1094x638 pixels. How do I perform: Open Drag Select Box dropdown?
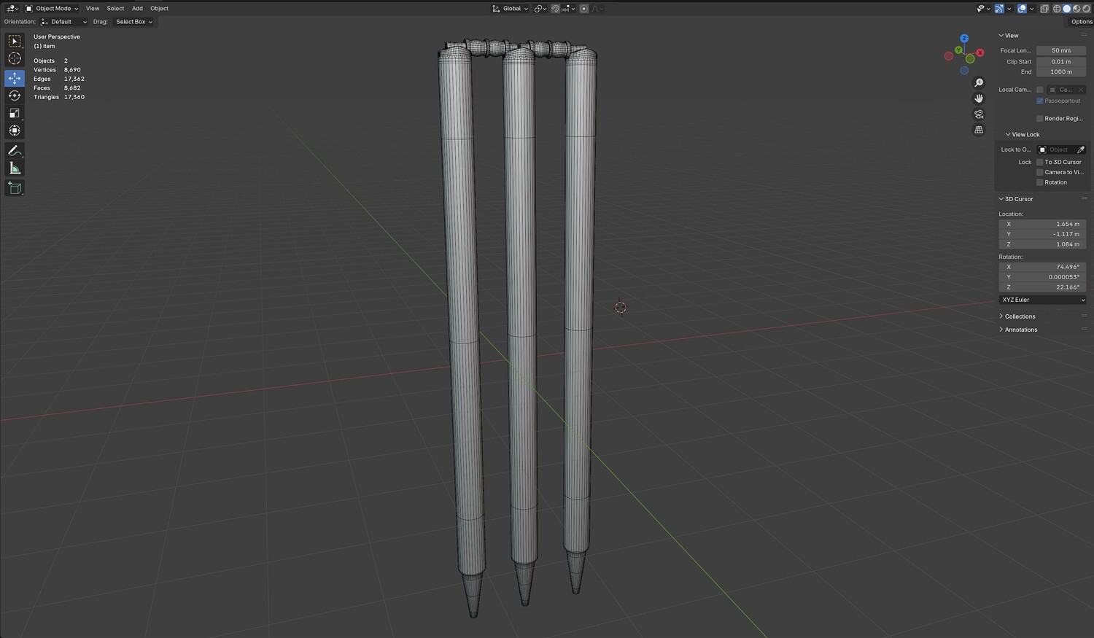(x=134, y=22)
